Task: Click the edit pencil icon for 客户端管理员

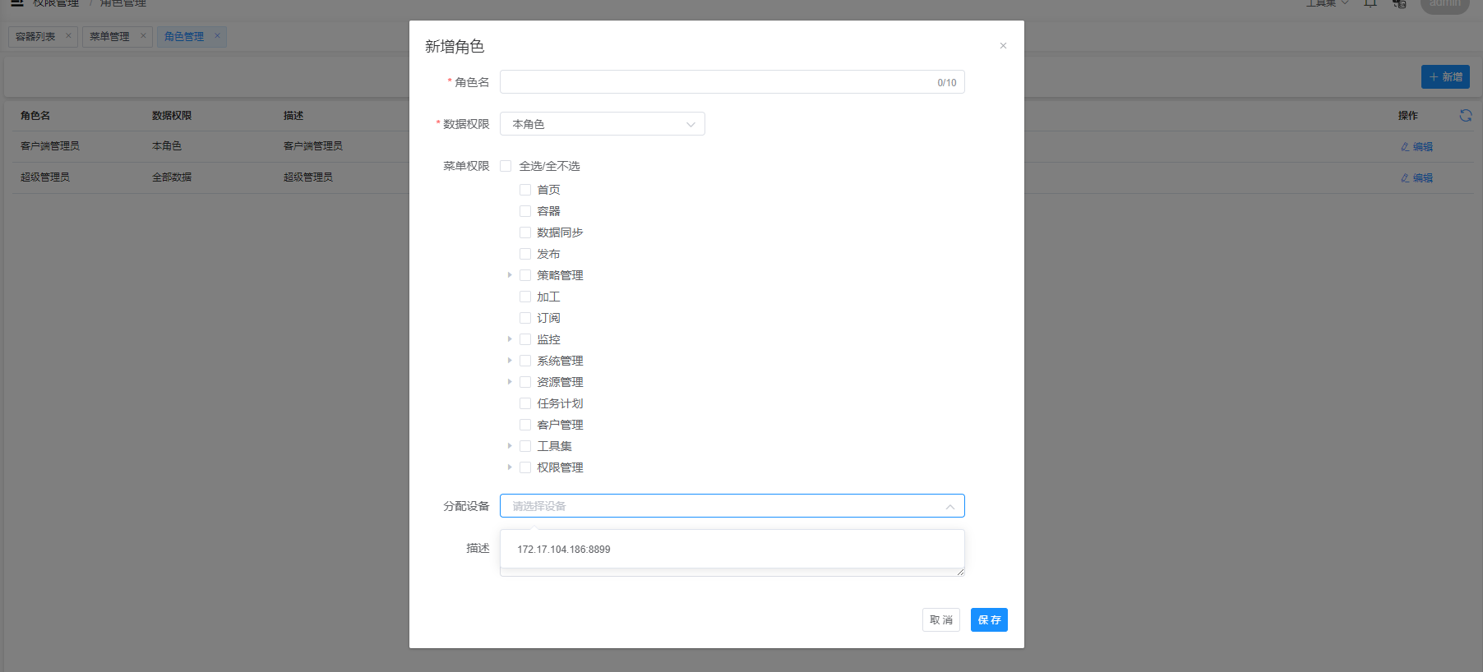Action: 1405,147
